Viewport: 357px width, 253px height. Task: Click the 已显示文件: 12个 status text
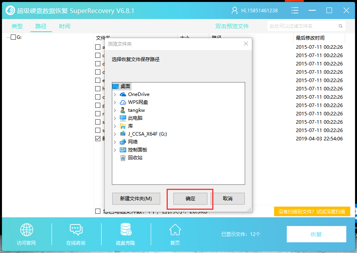tap(241, 234)
